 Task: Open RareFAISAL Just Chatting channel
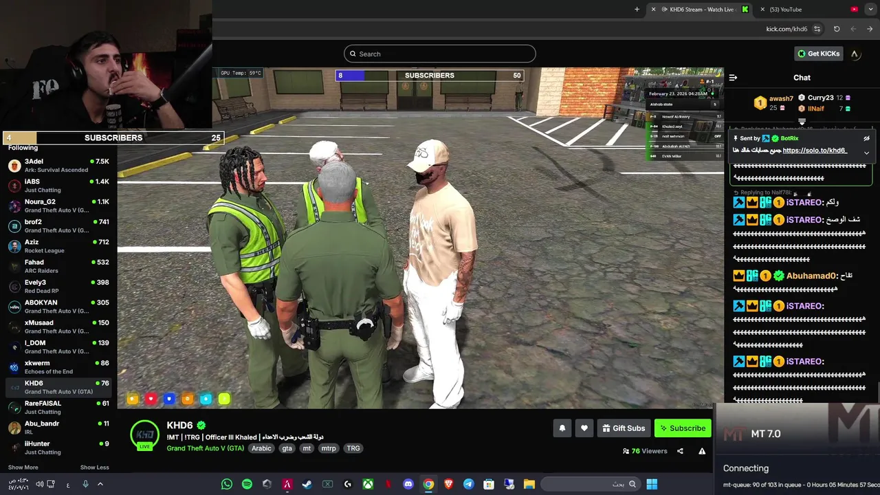[58, 407]
